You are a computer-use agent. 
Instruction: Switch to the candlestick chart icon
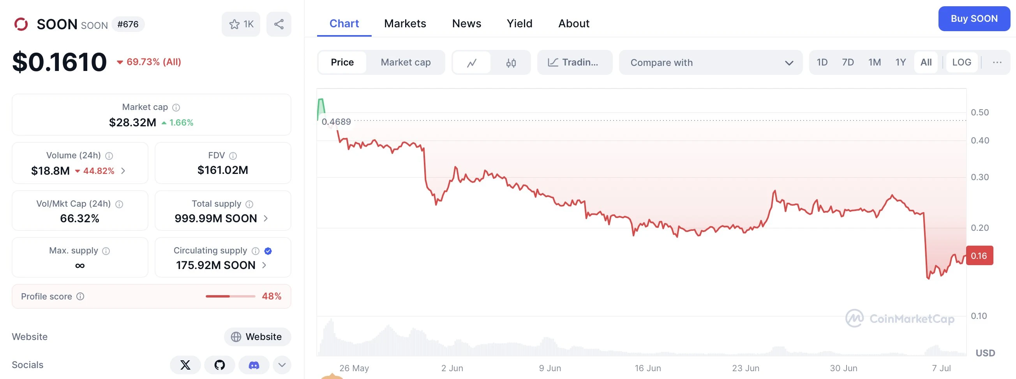511,62
